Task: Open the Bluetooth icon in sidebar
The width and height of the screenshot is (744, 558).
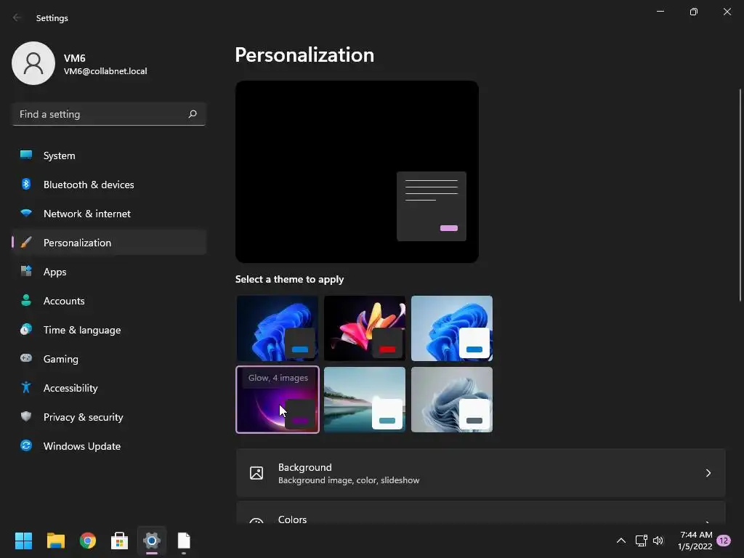Action: click(26, 184)
